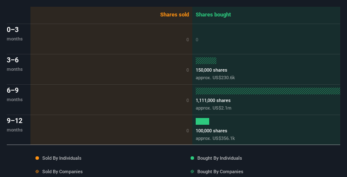Screen dimensions: 347x177
Task: Click the Shares bought column header
Action: pyautogui.click(x=213, y=15)
